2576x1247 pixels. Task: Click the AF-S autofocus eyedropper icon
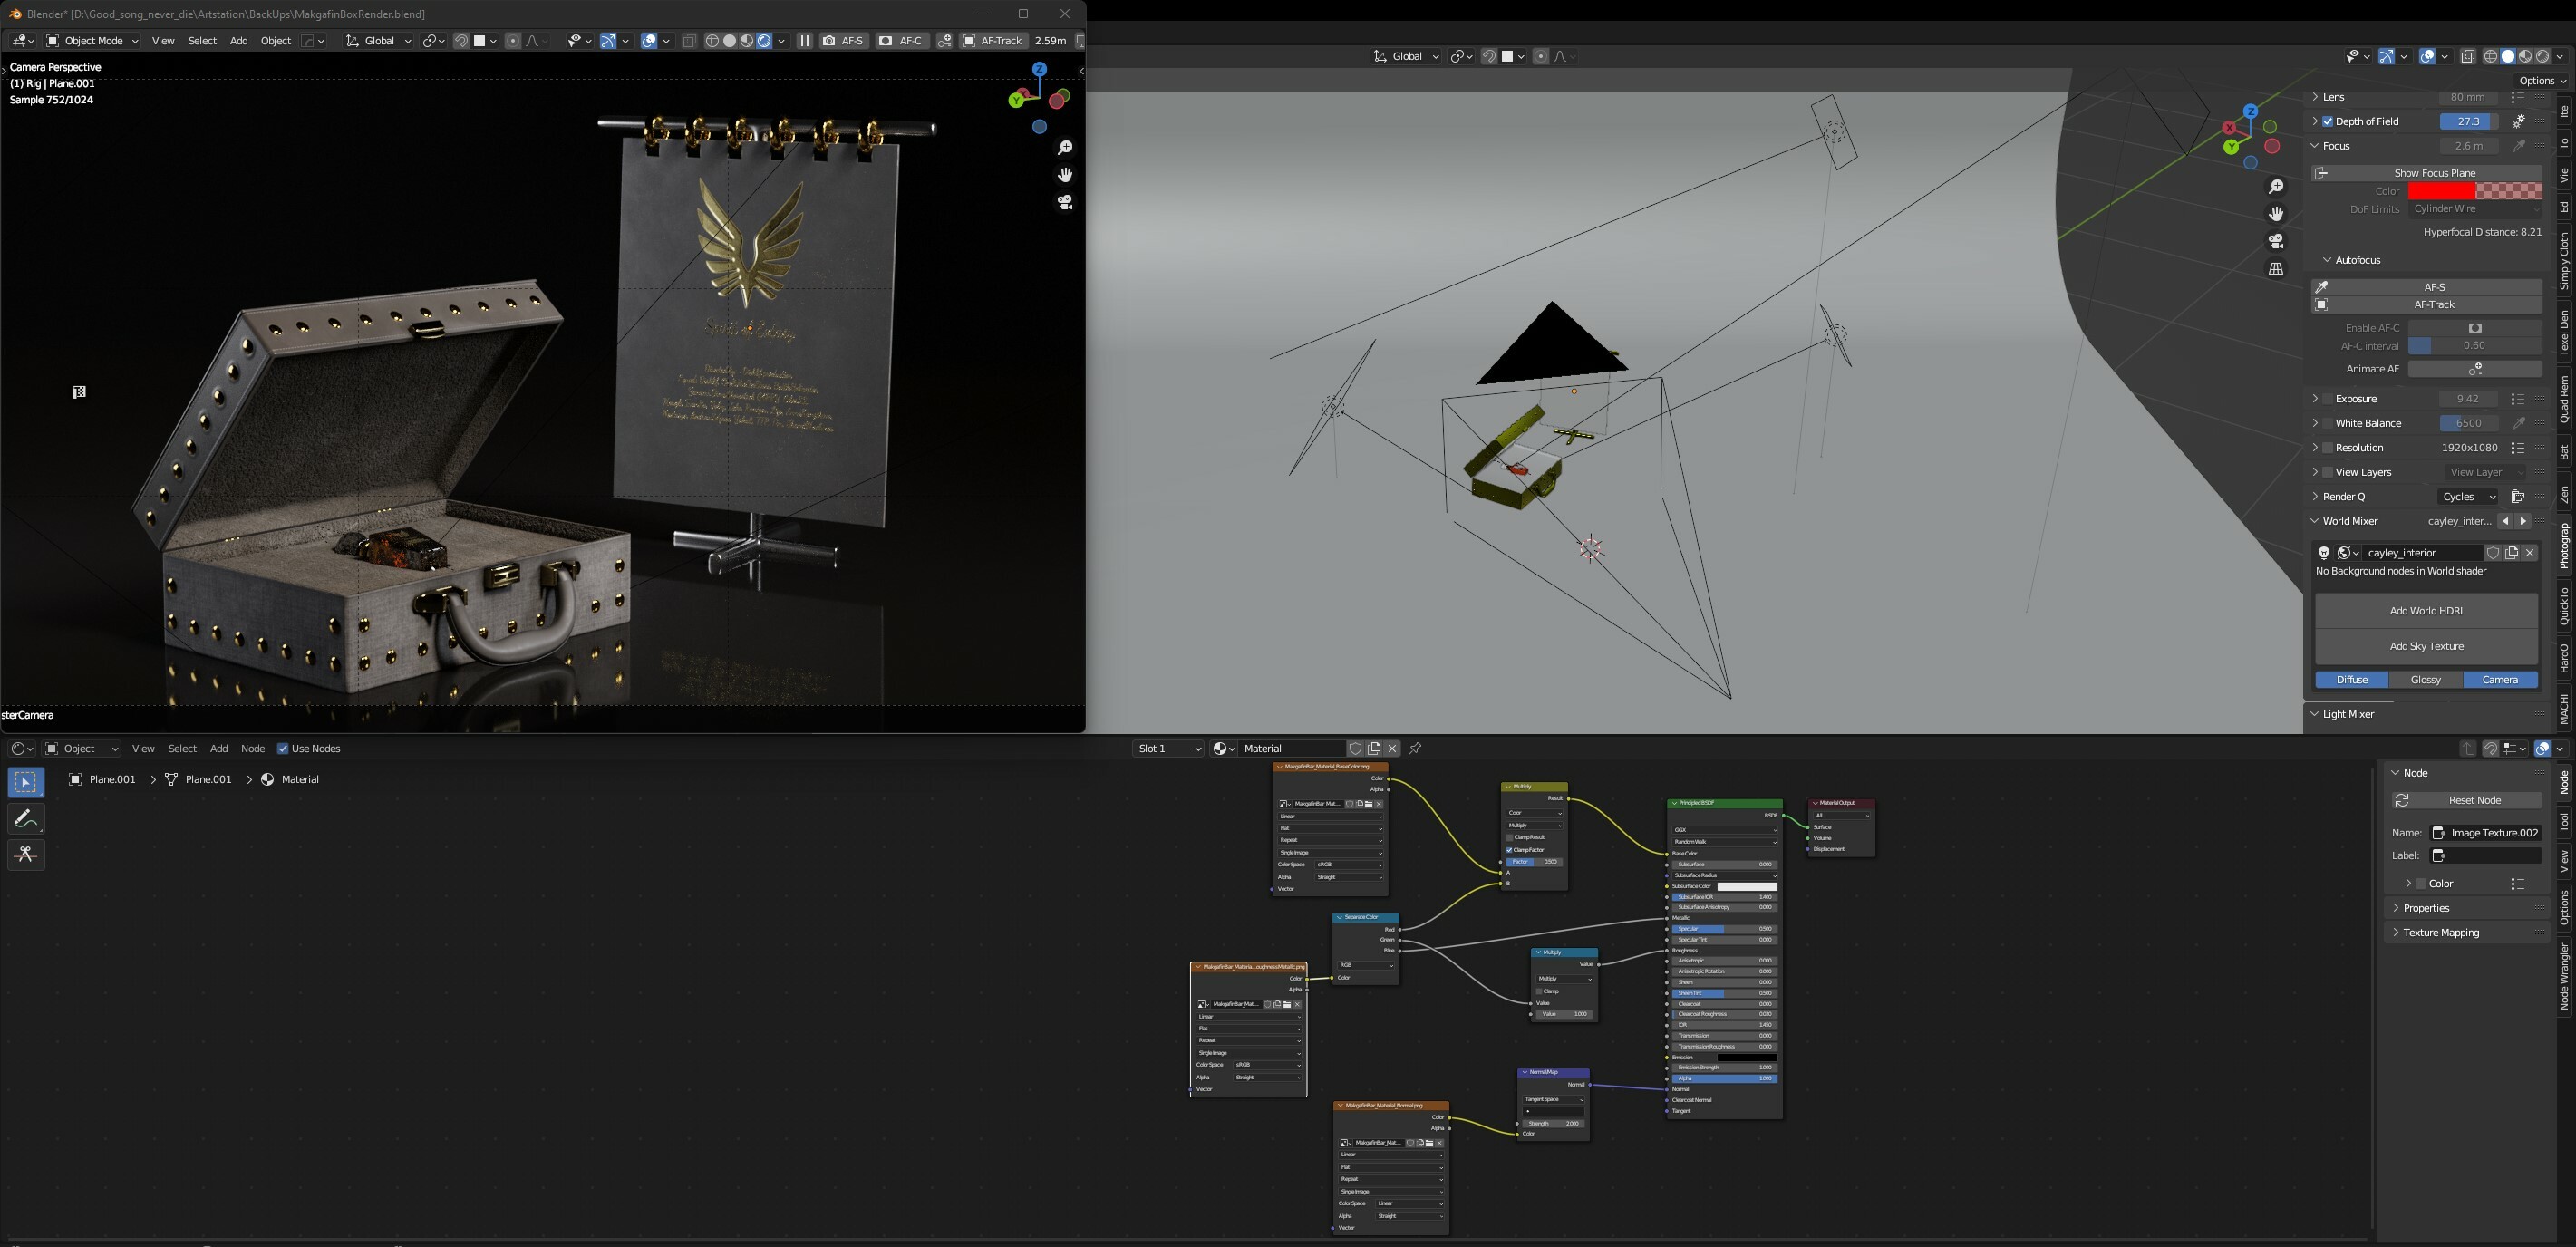pos(2322,287)
